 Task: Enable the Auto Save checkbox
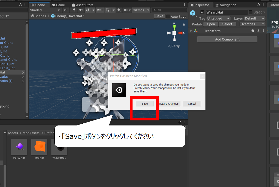tap(168, 16)
